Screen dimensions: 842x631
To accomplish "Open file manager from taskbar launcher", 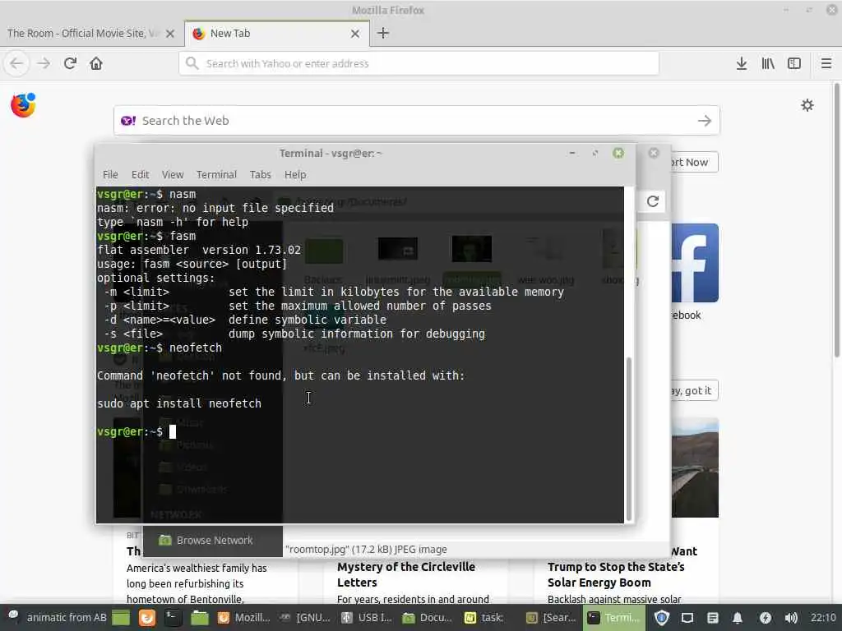I will tap(199, 618).
